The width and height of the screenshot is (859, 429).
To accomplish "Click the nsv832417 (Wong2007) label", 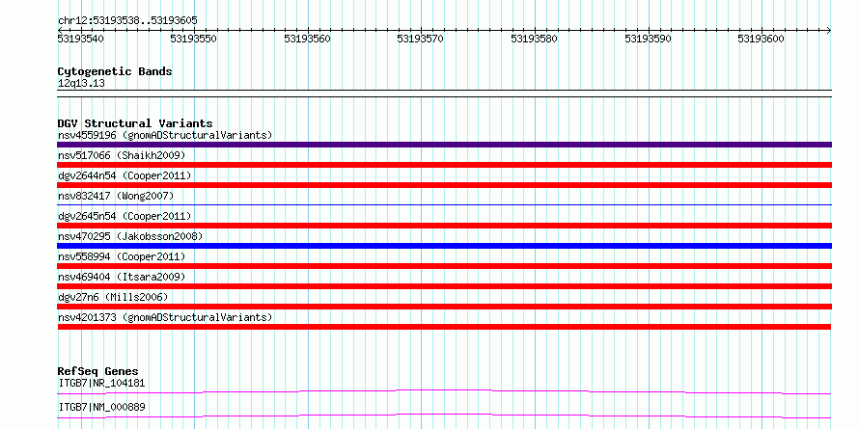I will tap(116, 196).
